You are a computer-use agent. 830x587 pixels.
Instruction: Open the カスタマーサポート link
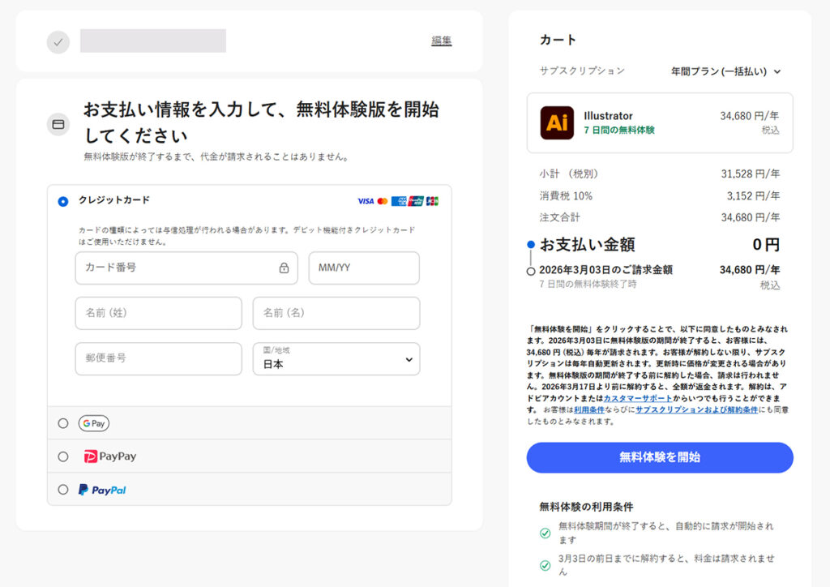[x=638, y=398]
